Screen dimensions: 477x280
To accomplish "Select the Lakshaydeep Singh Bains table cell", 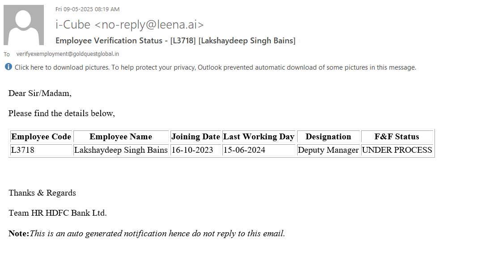I will [x=121, y=150].
